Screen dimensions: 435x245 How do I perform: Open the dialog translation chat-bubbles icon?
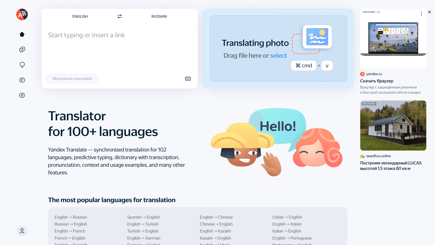click(22, 50)
